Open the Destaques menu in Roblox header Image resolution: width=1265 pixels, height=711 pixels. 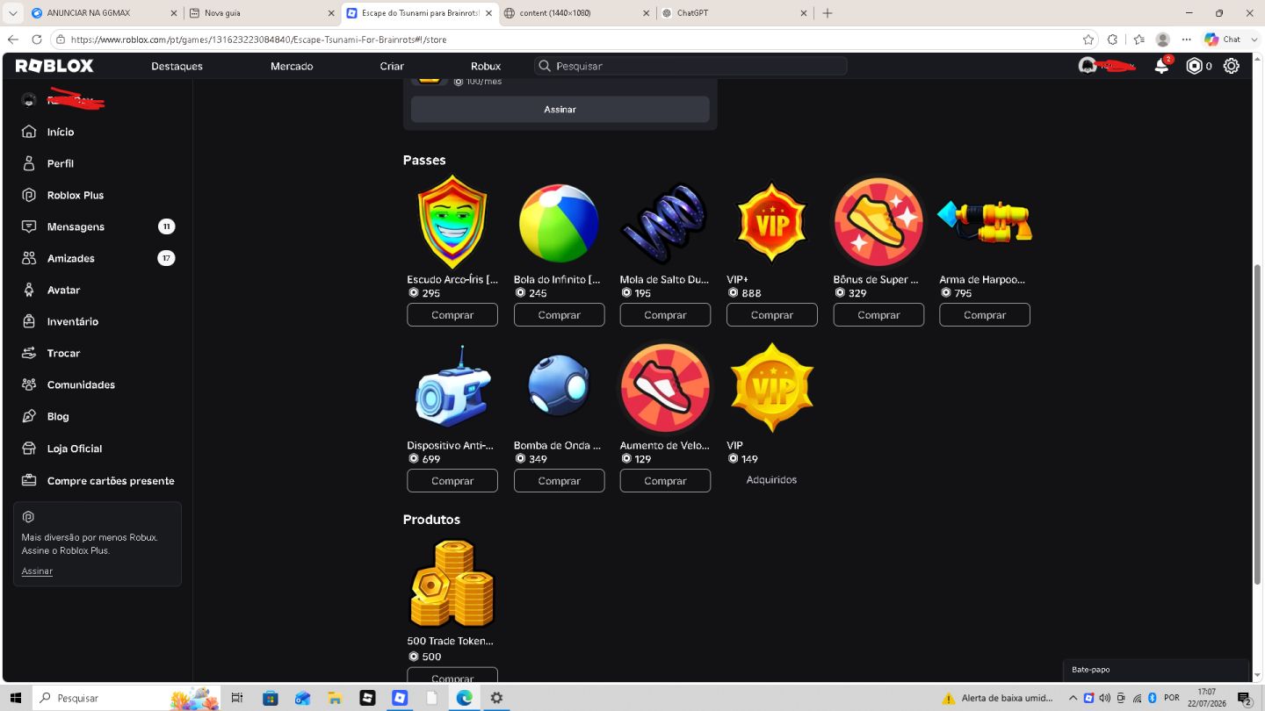[177, 66]
